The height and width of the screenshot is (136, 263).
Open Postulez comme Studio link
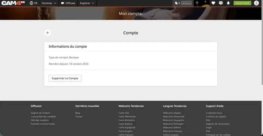tap(43, 124)
